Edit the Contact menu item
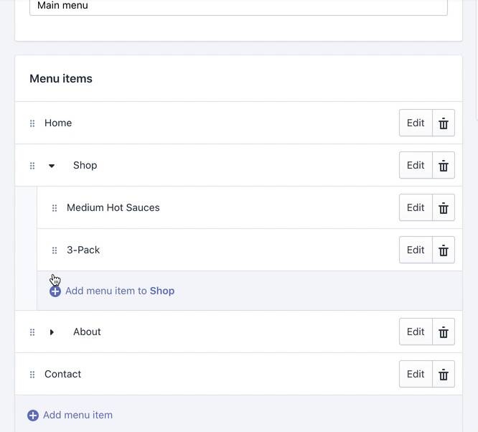The width and height of the screenshot is (478, 432). pos(416,375)
